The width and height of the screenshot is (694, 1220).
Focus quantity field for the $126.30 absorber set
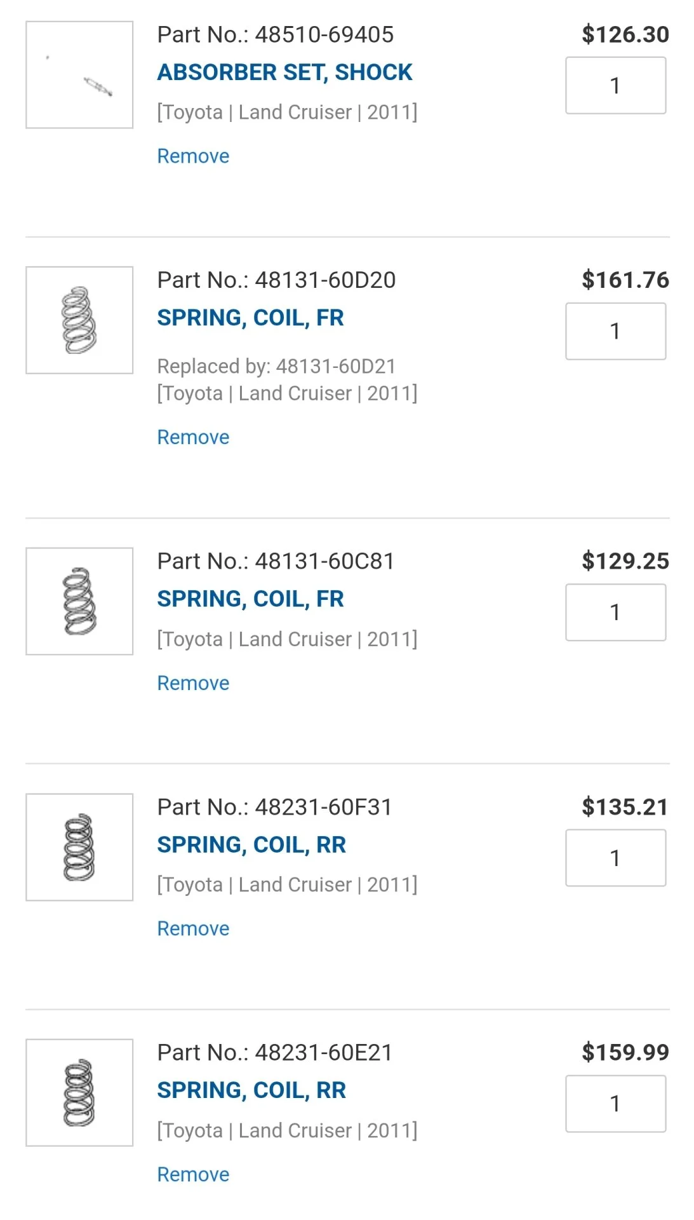pyautogui.click(x=615, y=86)
